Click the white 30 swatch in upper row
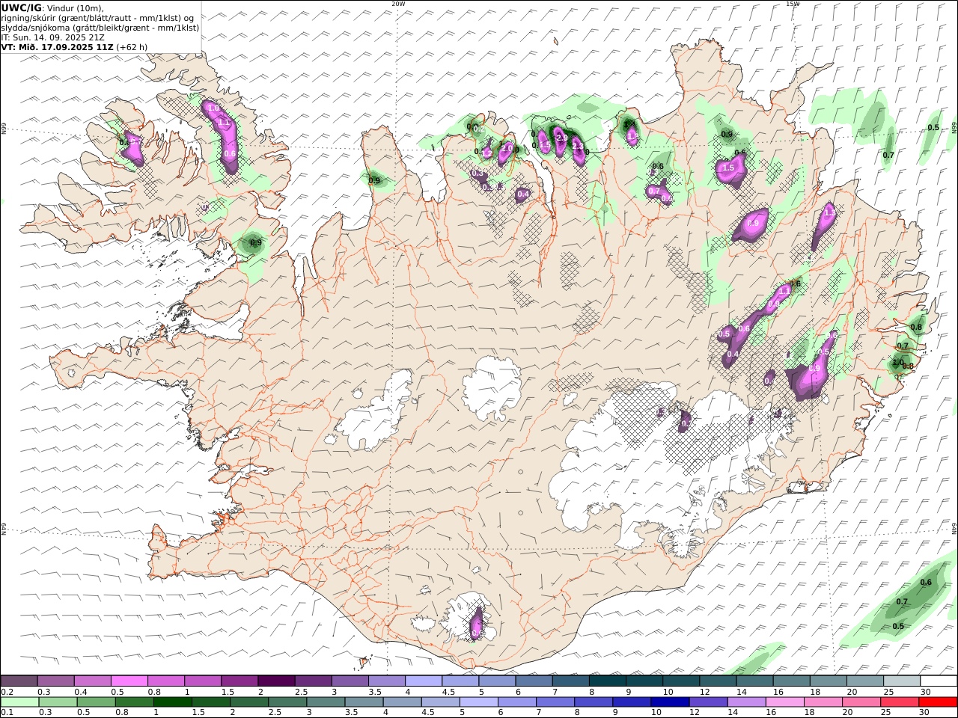This screenshot has width=958, height=718. point(938,681)
